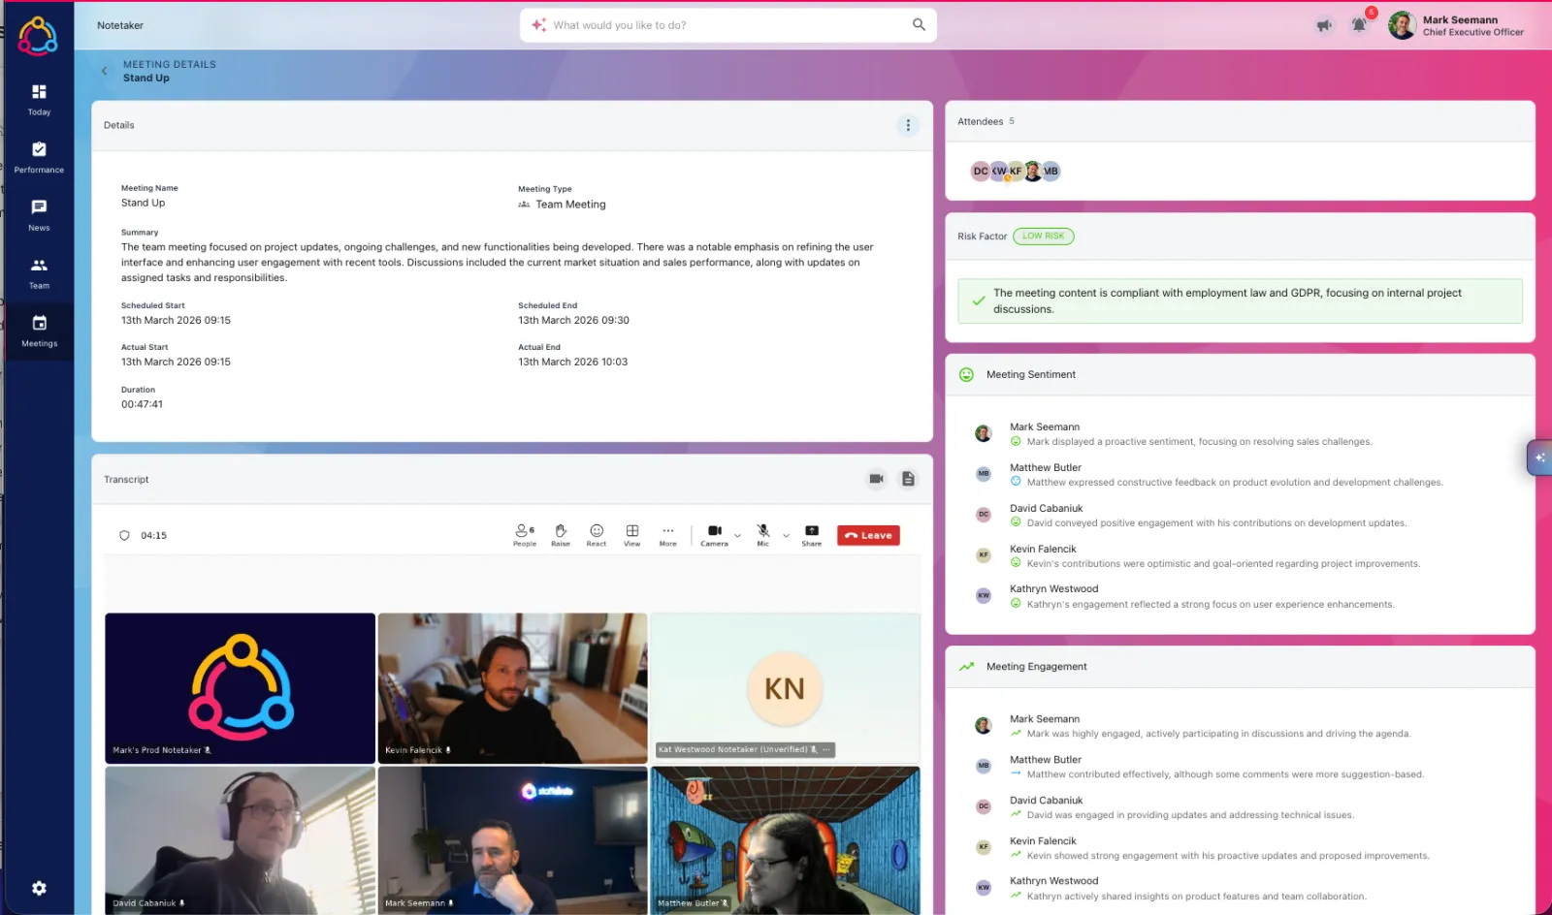
Task: Toggle the Mic mute button
Action: click(763, 535)
